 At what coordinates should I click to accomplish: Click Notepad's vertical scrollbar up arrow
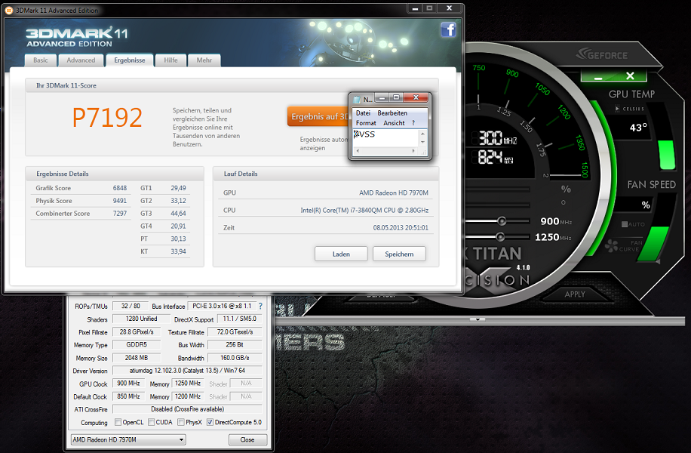(422, 134)
